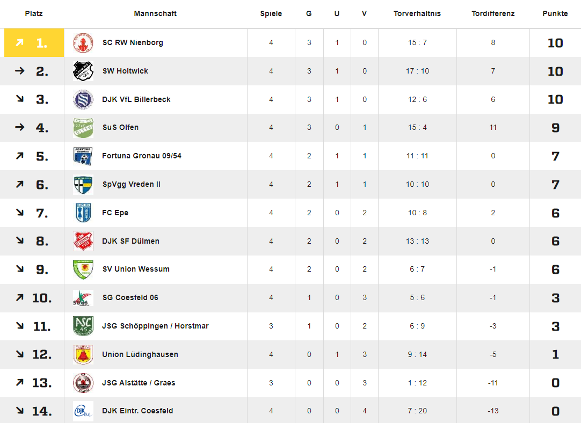Image resolution: width=581 pixels, height=423 pixels.
Task: Click the FC Epe blue crest
Action: click(83, 213)
